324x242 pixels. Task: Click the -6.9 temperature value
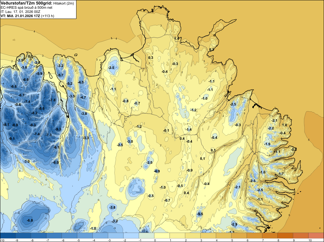click(x=26, y=80)
